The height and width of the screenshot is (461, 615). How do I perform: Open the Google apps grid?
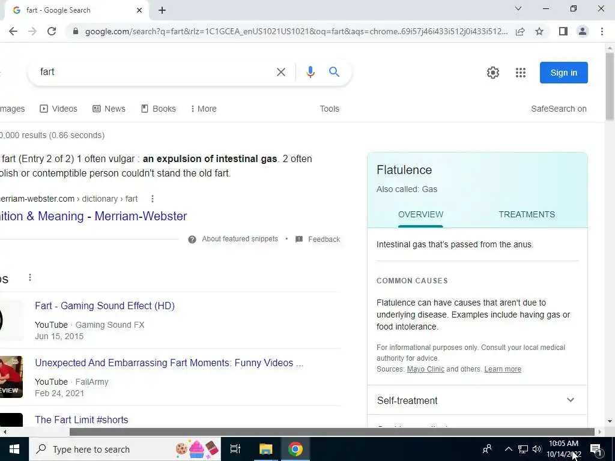tap(521, 73)
